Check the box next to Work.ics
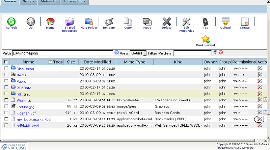270x150 pixels. click(6, 100)
